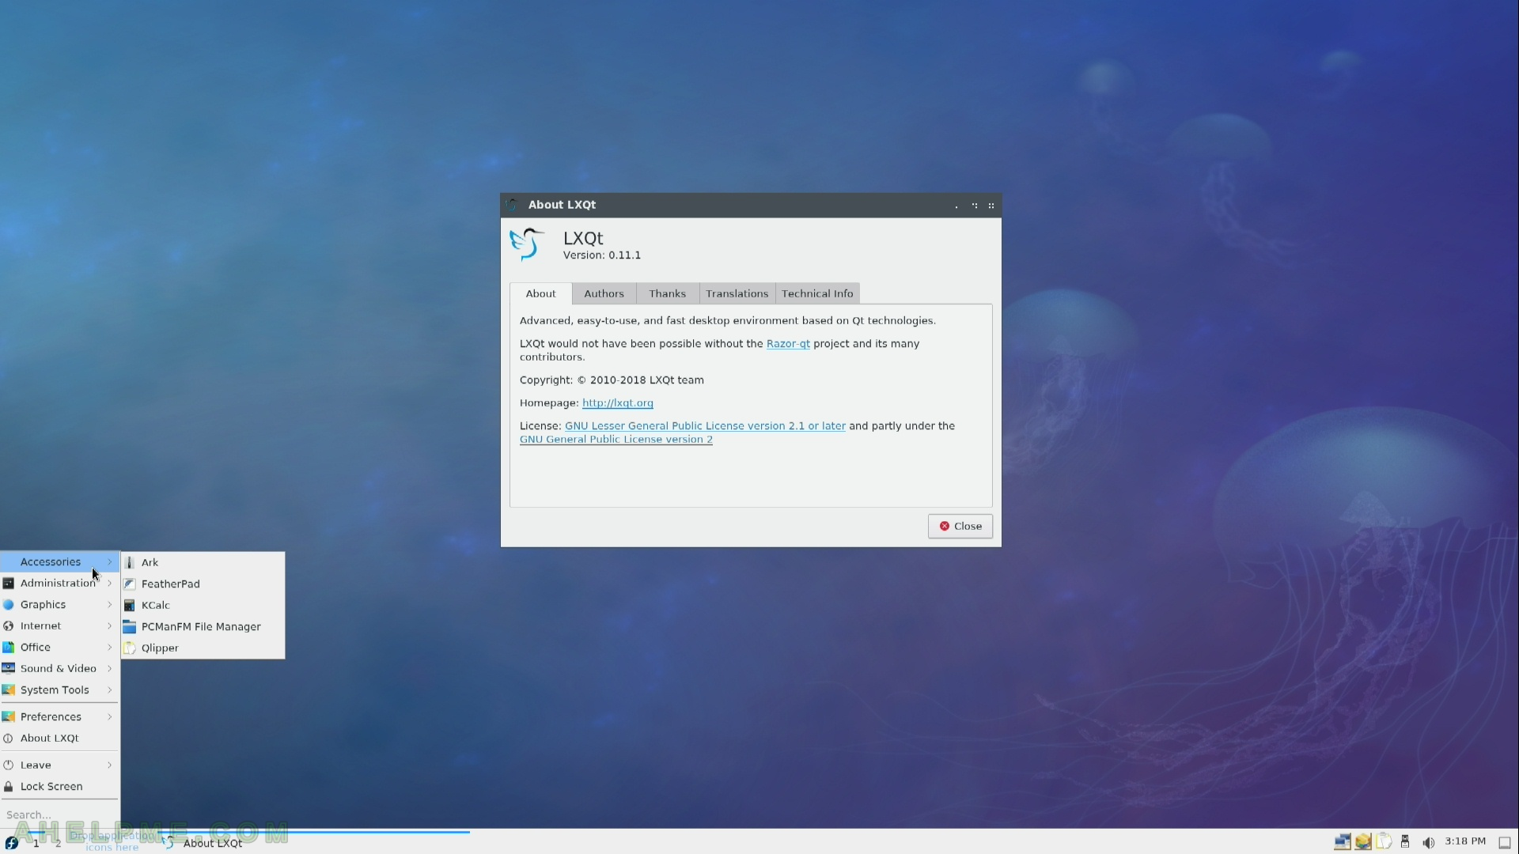Show the Technical Info tab
1519x854 pixels.
click(817, 293)
